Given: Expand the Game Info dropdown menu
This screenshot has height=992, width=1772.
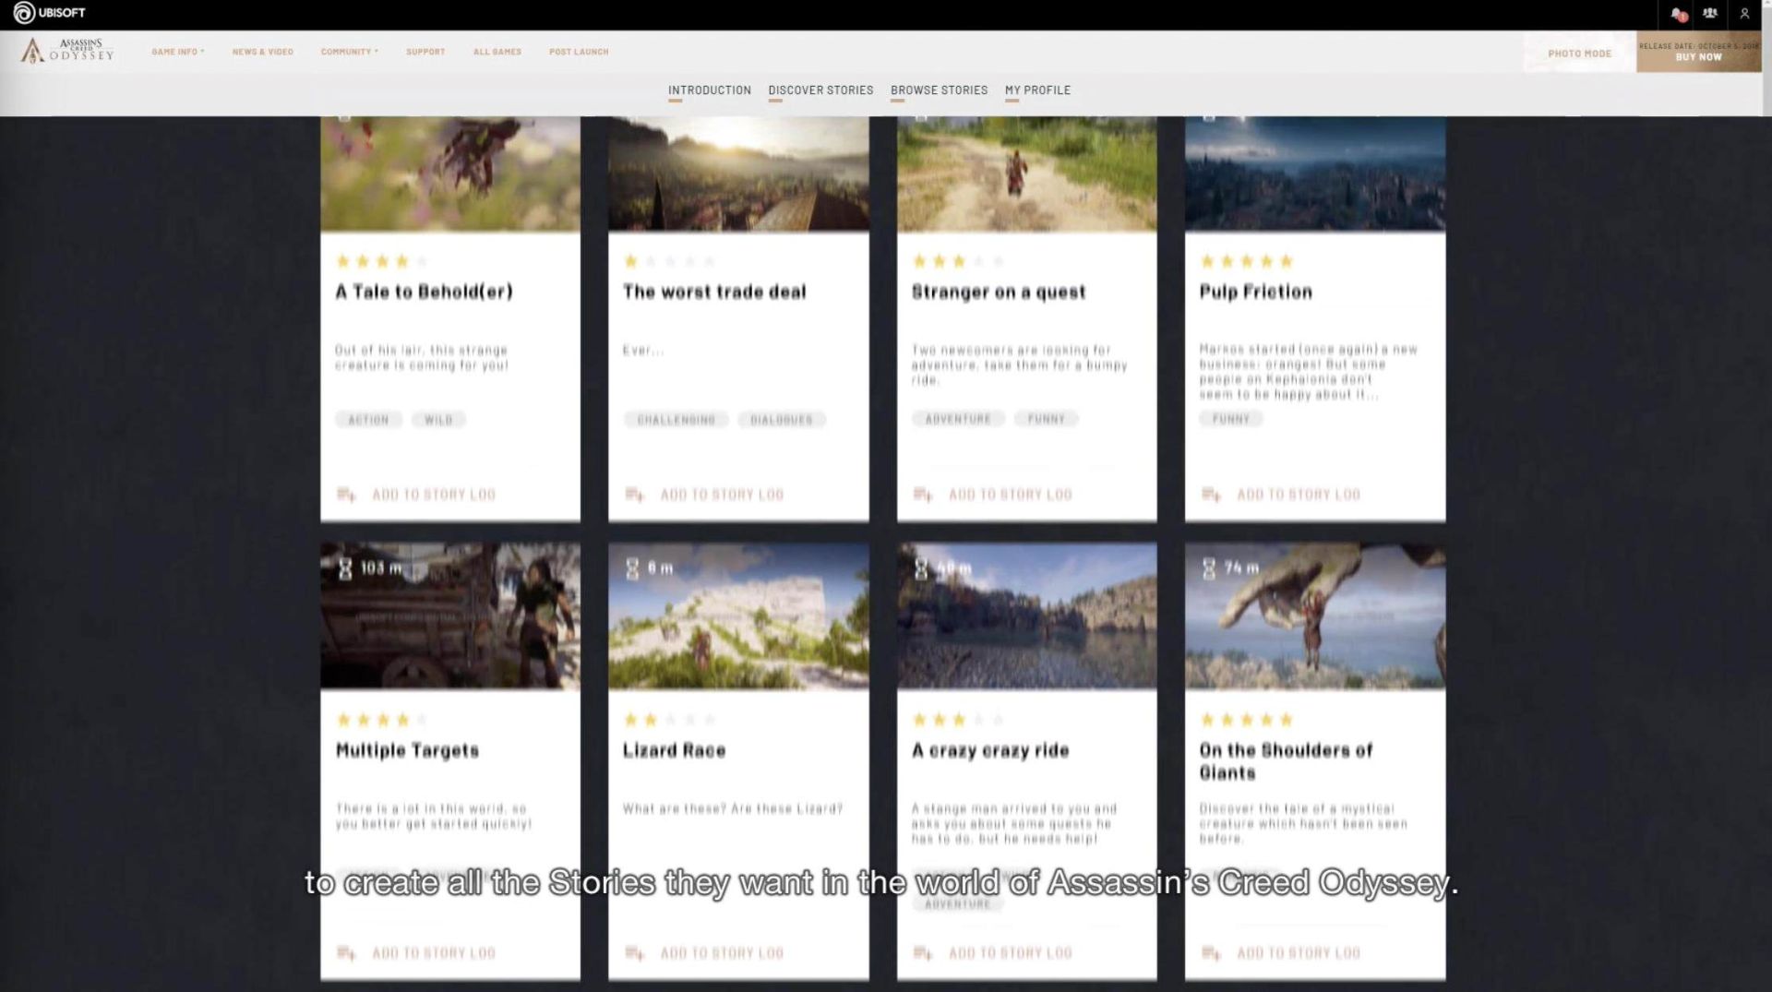Looking at the screenshot, I should click(x=178, y=52).
